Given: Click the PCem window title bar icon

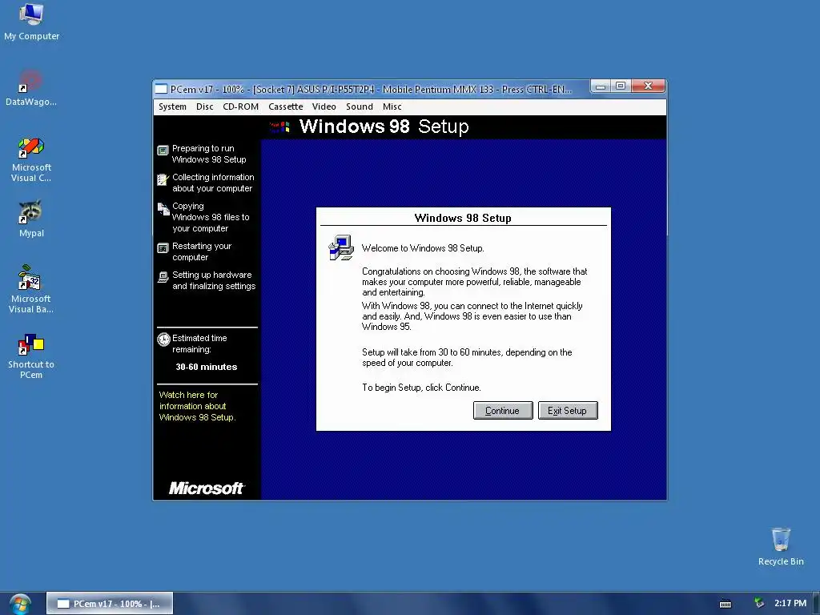Looking at the screenshot, I should (x=161, y=89).
